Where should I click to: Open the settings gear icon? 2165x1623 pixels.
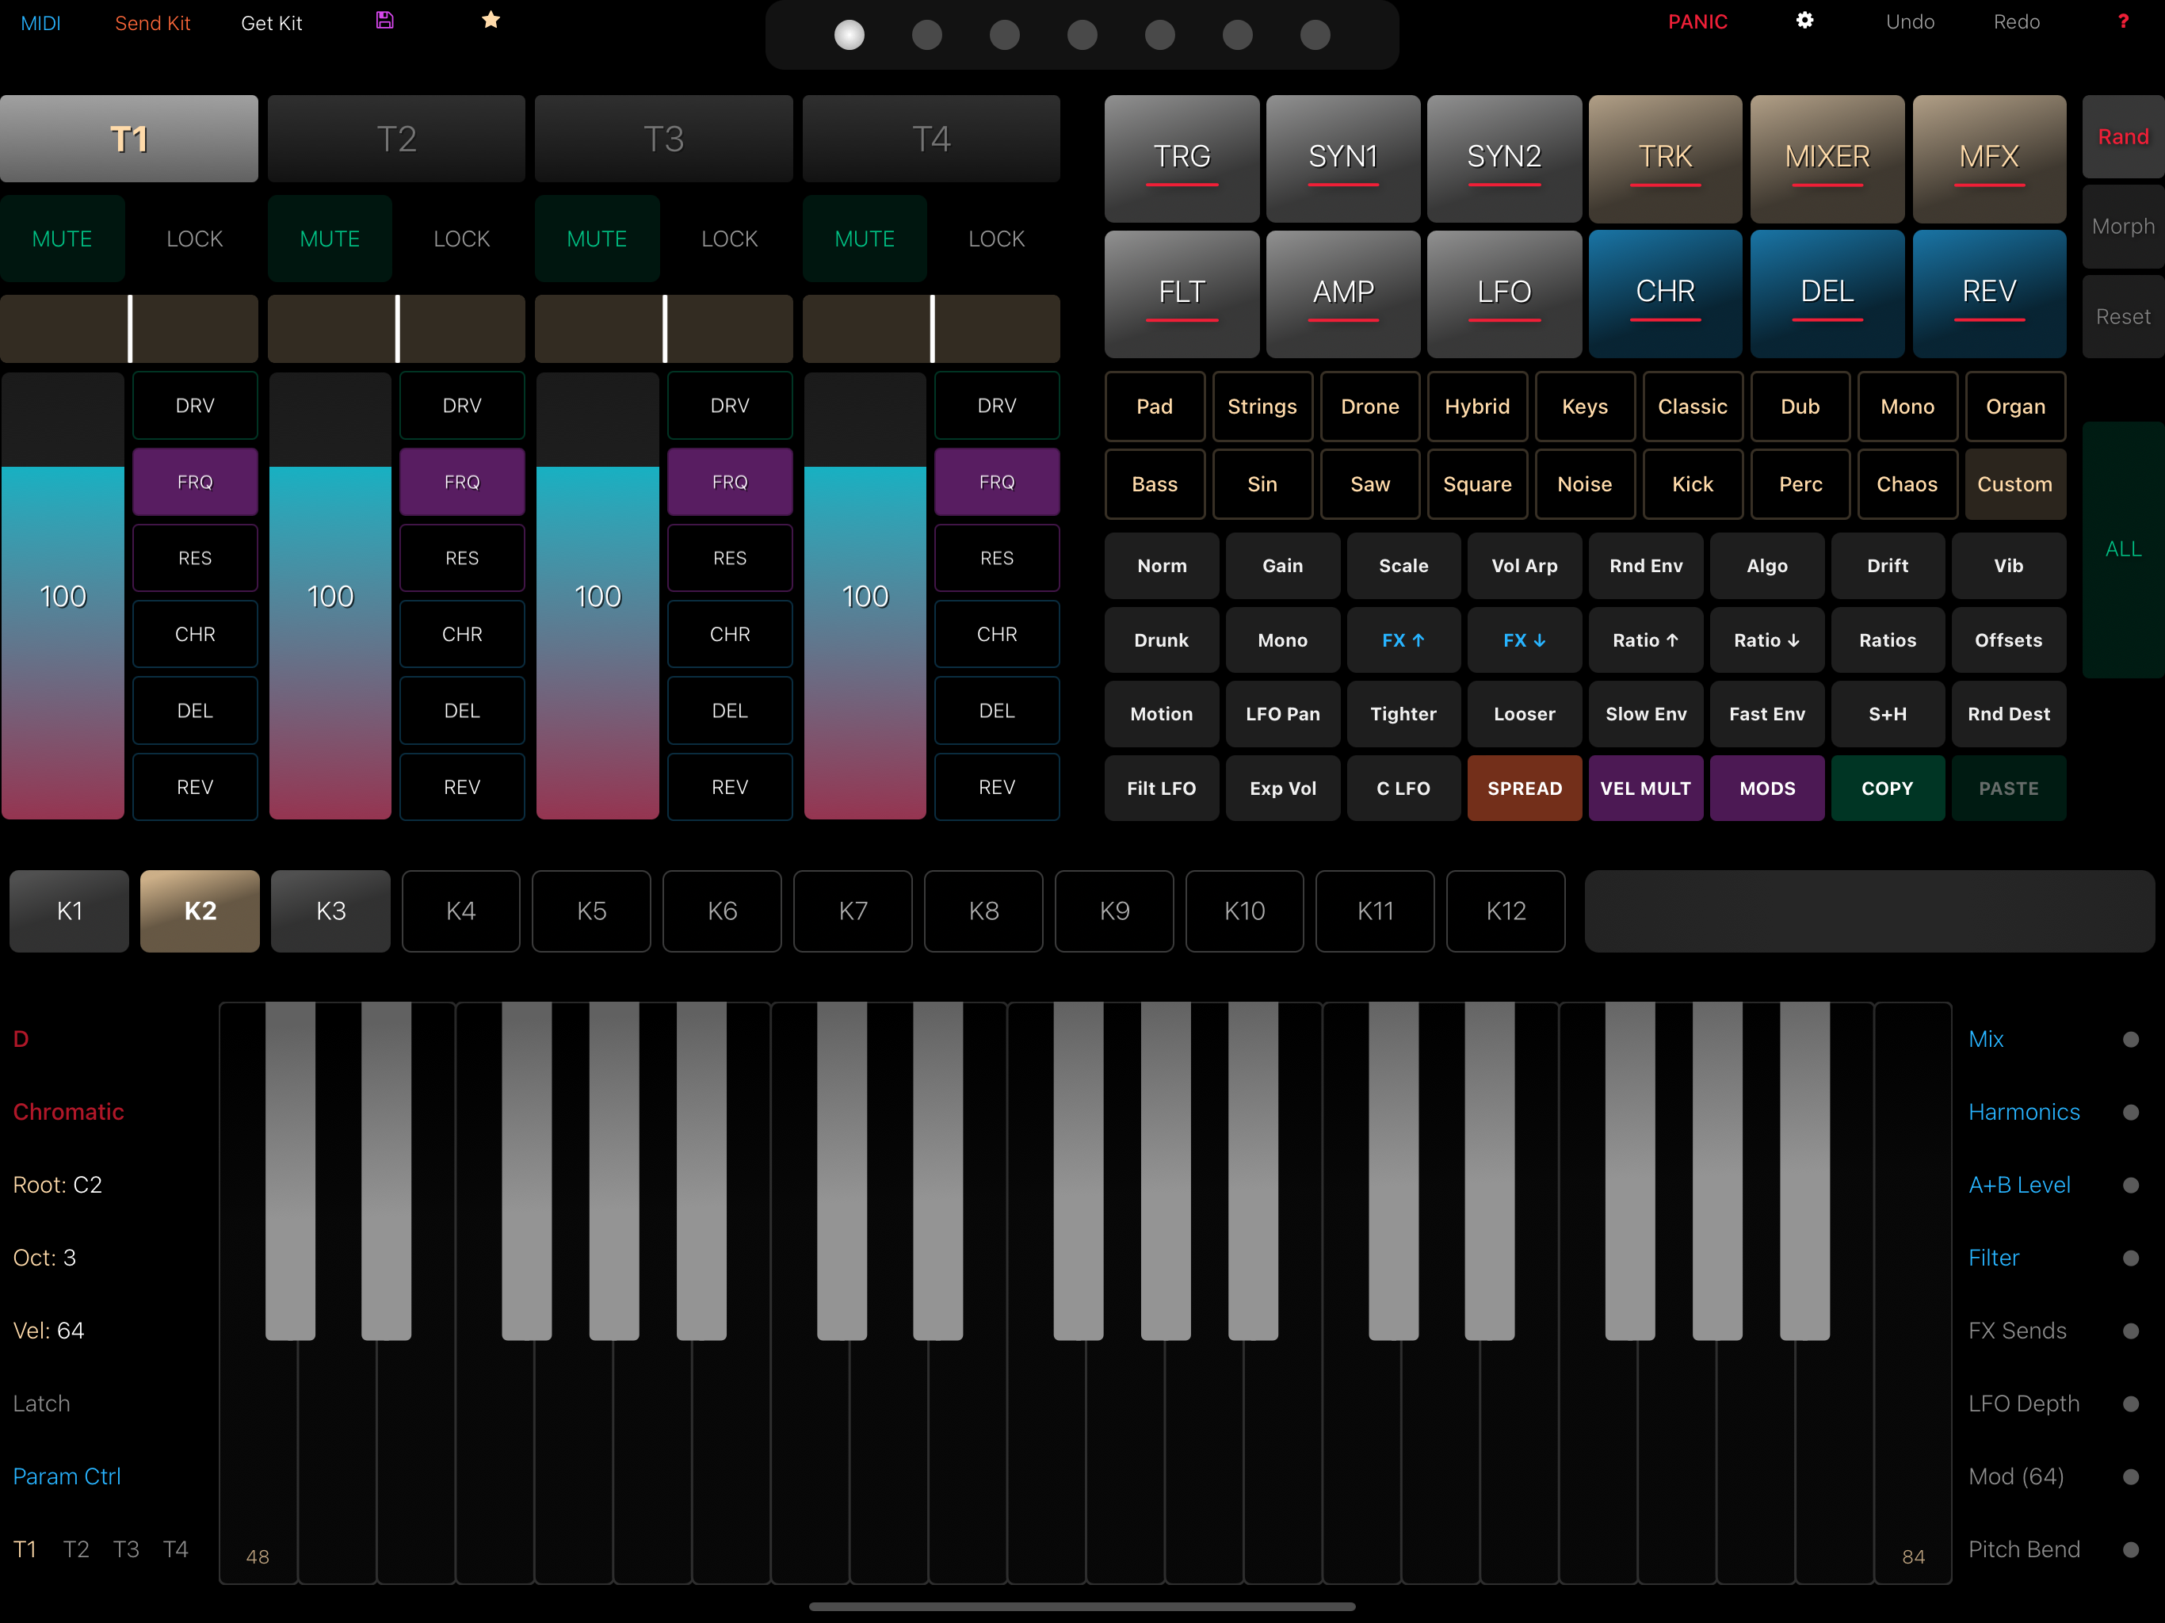point(1804,21)
